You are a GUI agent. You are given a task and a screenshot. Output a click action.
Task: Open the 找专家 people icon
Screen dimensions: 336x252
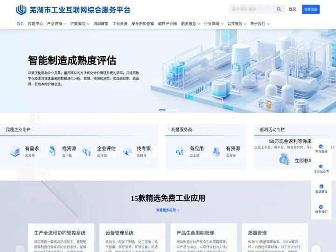tap(127, 151)
